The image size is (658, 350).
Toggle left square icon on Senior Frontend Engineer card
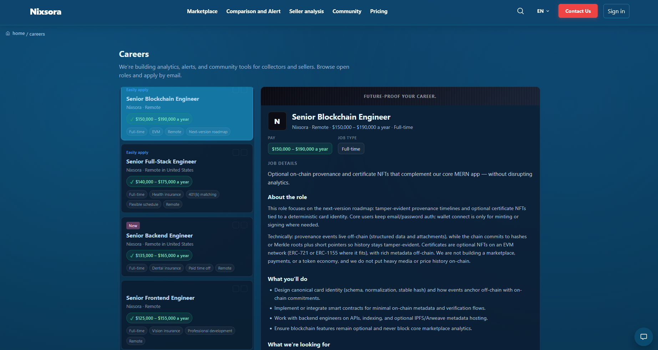click(236, 289)
